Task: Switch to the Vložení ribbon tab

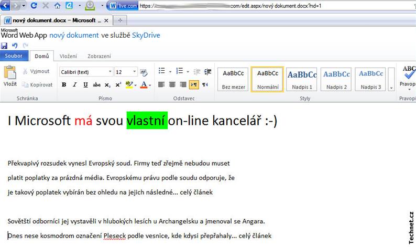Action: point(68,56)
